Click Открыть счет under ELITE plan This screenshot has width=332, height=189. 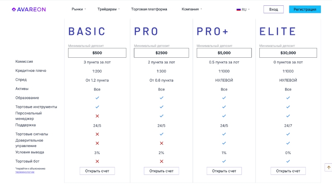pyautogui.click(x=288, y=171)
